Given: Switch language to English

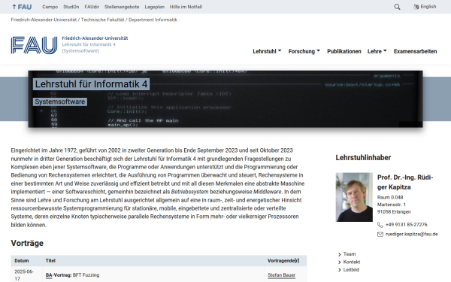Looking at the screenshot, I should [428, 7].
